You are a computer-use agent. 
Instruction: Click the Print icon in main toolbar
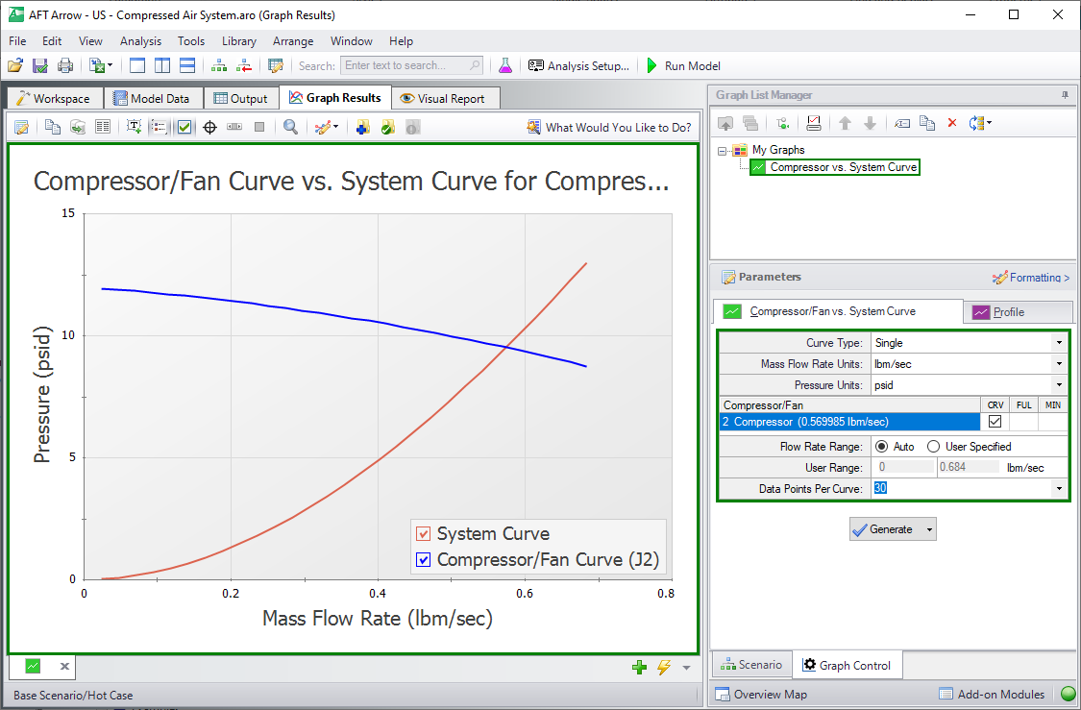click(64, 66)
